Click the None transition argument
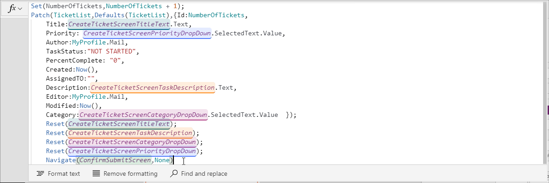 [162, 160]
